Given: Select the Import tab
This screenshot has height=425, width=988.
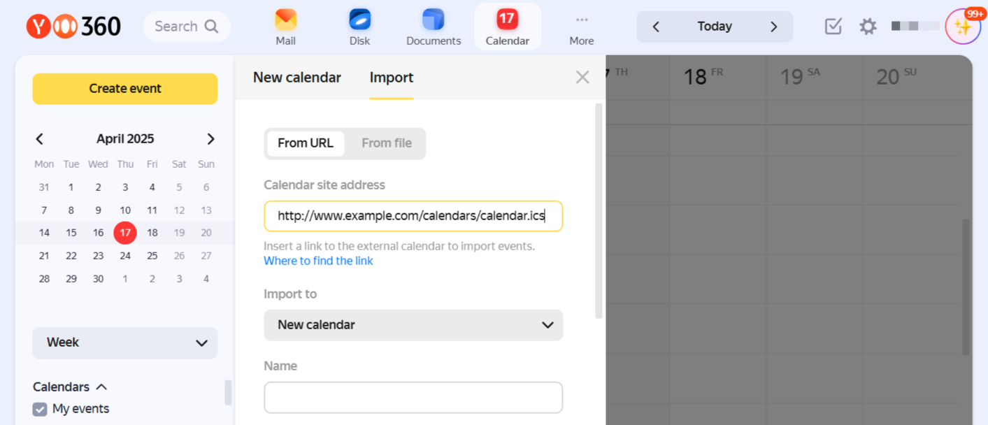Looking at the screenshot, I should tap(391, 78).
